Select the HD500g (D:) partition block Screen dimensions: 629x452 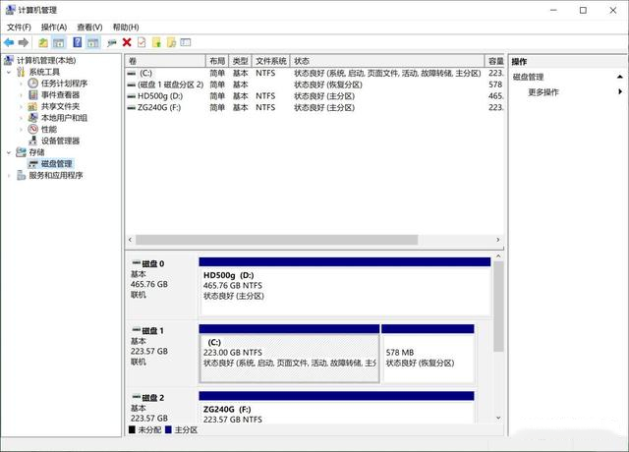[344, 285]
